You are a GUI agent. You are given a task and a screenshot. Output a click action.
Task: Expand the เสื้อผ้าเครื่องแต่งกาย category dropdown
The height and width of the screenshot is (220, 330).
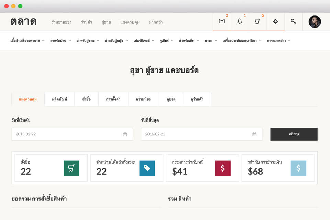(27, 41)
